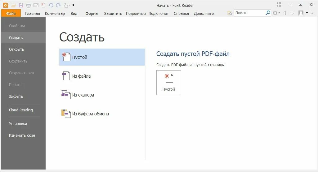Open the Вид tab
The image size is (318, 172).
pos(74,14)
